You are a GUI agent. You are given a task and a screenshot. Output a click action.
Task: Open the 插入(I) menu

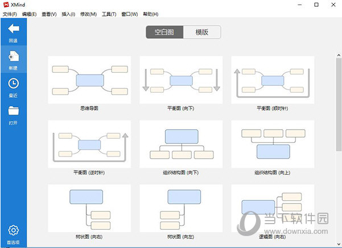[68, 14]
